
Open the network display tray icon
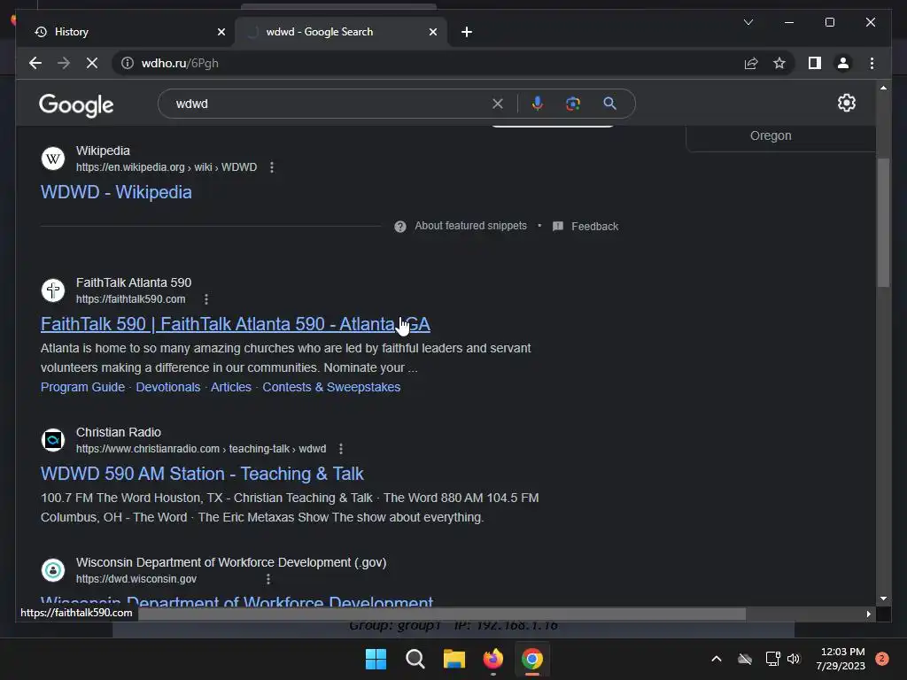(x=772, y=659)
